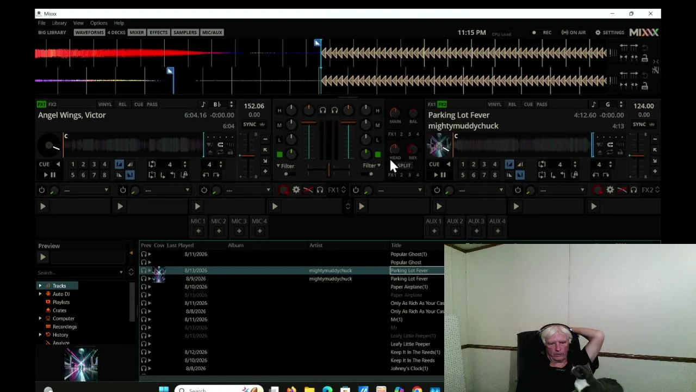Click left deck beatjump forward icon
This screenshot has height=392, width=696.
(x=216, y=175)
